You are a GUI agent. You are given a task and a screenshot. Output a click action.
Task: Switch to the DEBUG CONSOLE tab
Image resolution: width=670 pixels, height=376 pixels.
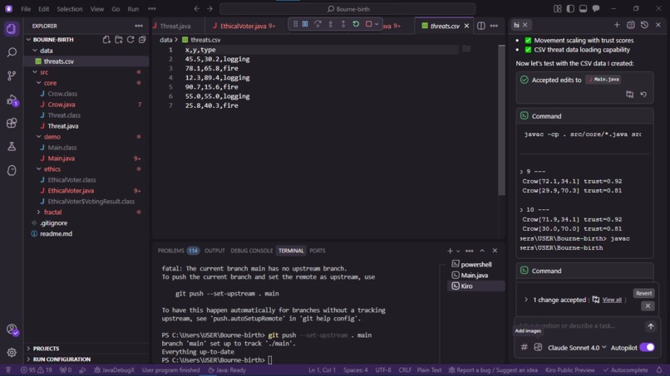click(251, 251)
